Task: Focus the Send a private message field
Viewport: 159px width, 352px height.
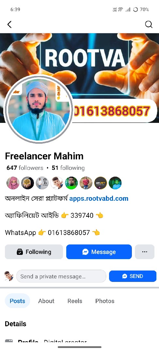Action: (x=61, y=276)
